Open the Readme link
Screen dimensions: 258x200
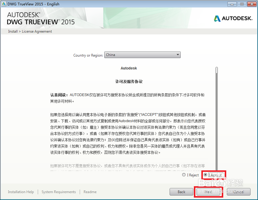(90, 192)
